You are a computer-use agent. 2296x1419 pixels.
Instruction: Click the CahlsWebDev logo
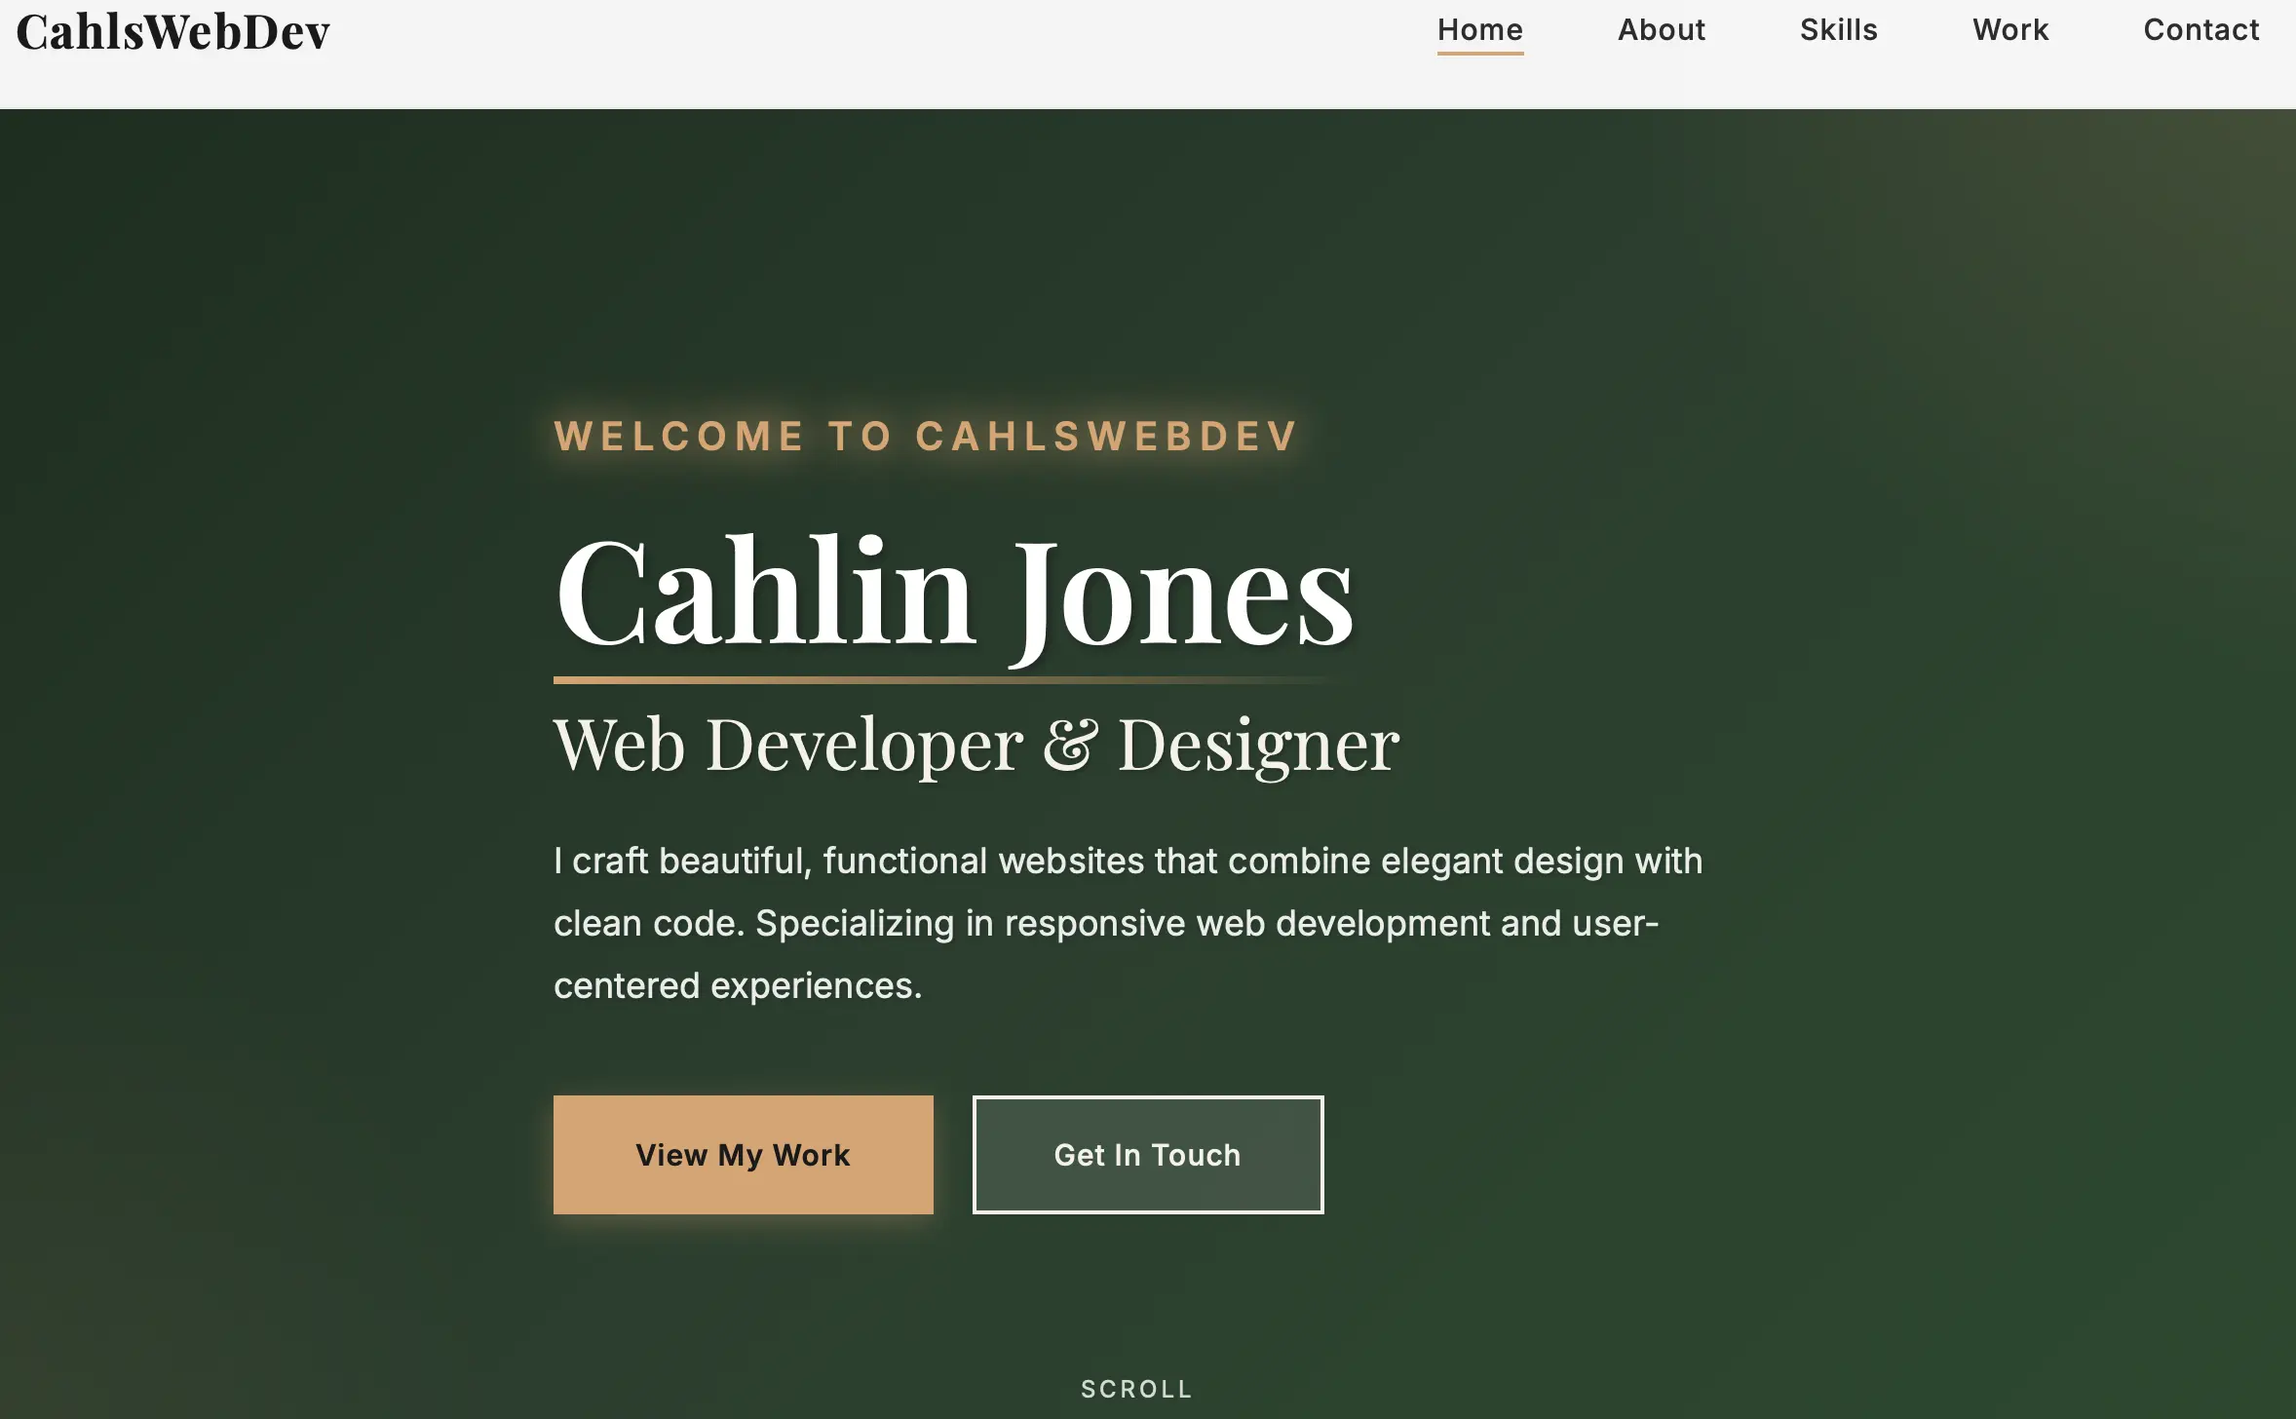click(x=172, y=30)
